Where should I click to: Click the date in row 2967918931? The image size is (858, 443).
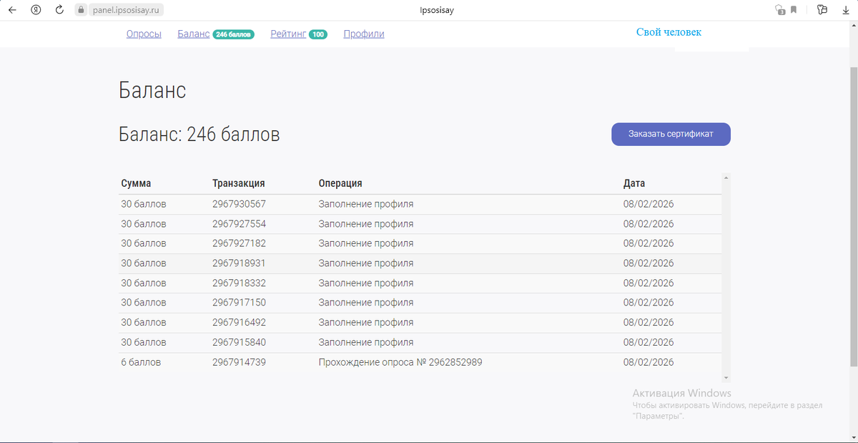pos(649,263)
